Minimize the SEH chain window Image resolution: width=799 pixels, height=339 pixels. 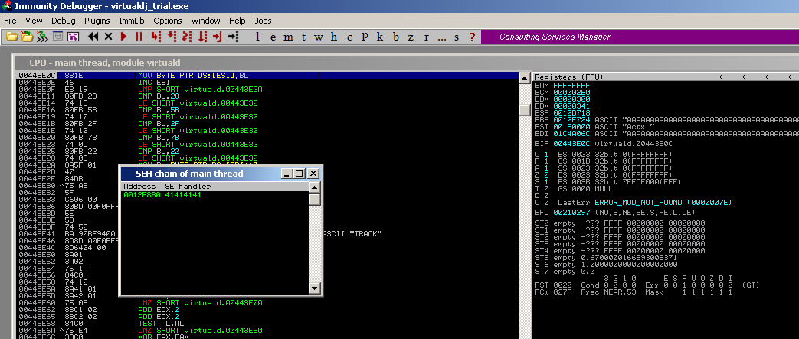pos(287,174)
